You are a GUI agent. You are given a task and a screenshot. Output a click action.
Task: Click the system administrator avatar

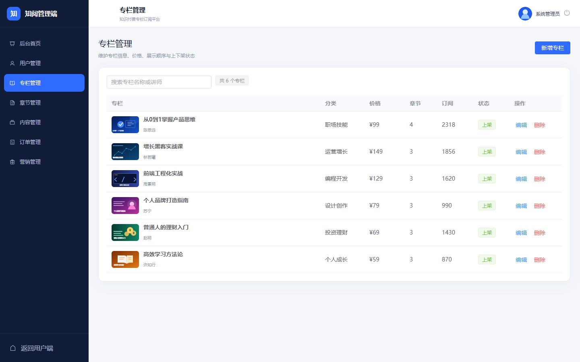pyautogui.click(x=525, y=14)
